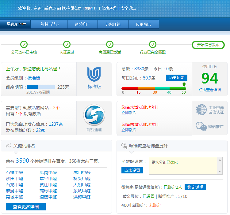
Task: Click the 公司资料已审核 green checkmark icon
Action: pos(24,44)
